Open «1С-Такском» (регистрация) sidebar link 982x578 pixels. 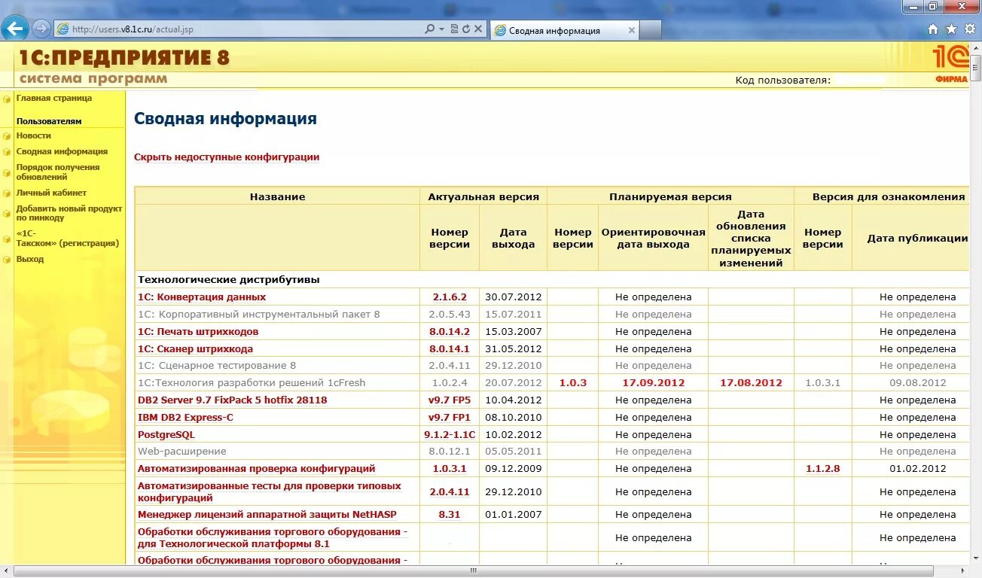click(x=68, y=239)
